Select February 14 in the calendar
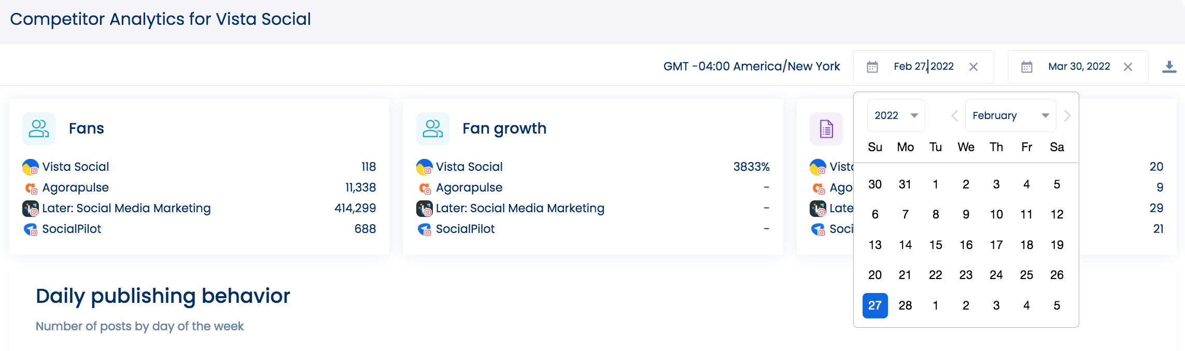Image resolution: width=1185 pixels, height=351 pixels. point(905,245)
